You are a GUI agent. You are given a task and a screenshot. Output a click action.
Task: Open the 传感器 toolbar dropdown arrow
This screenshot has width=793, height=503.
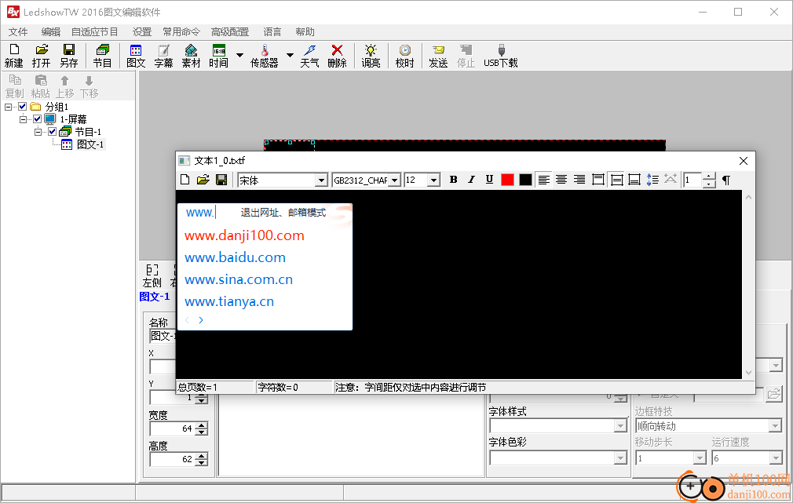[x=290, y=55]
